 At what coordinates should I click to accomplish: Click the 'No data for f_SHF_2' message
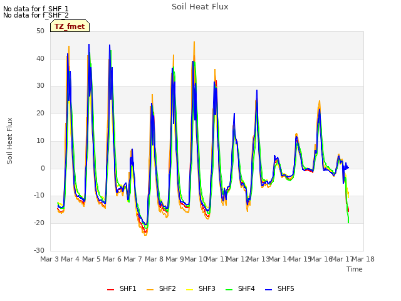[x=36, y=15]
